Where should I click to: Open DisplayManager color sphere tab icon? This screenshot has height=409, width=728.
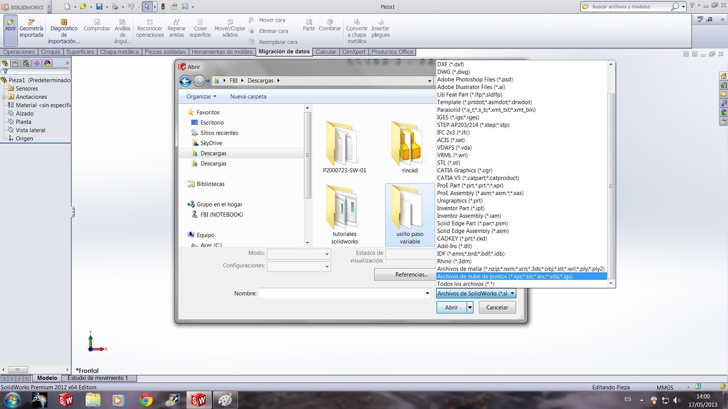tap(47, 63)
